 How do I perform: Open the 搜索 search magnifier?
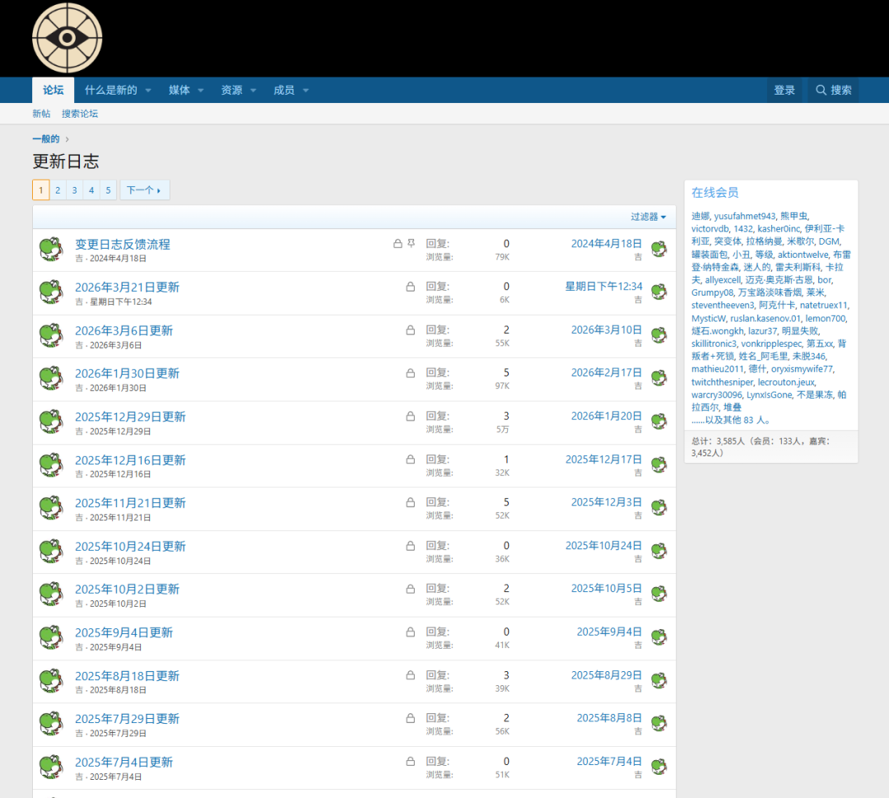click(833, 91)
